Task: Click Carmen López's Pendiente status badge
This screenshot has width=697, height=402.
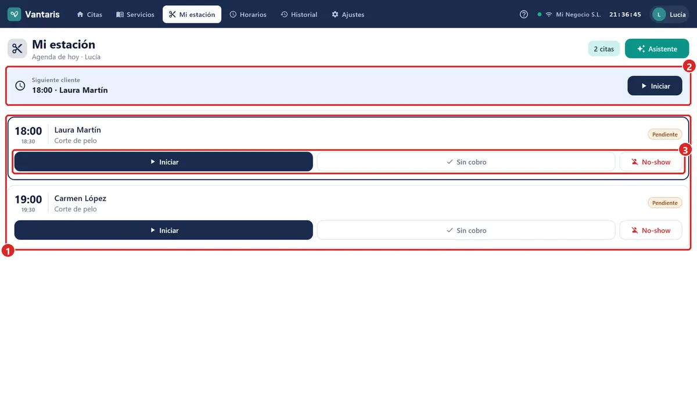Action: pos(665,203)
